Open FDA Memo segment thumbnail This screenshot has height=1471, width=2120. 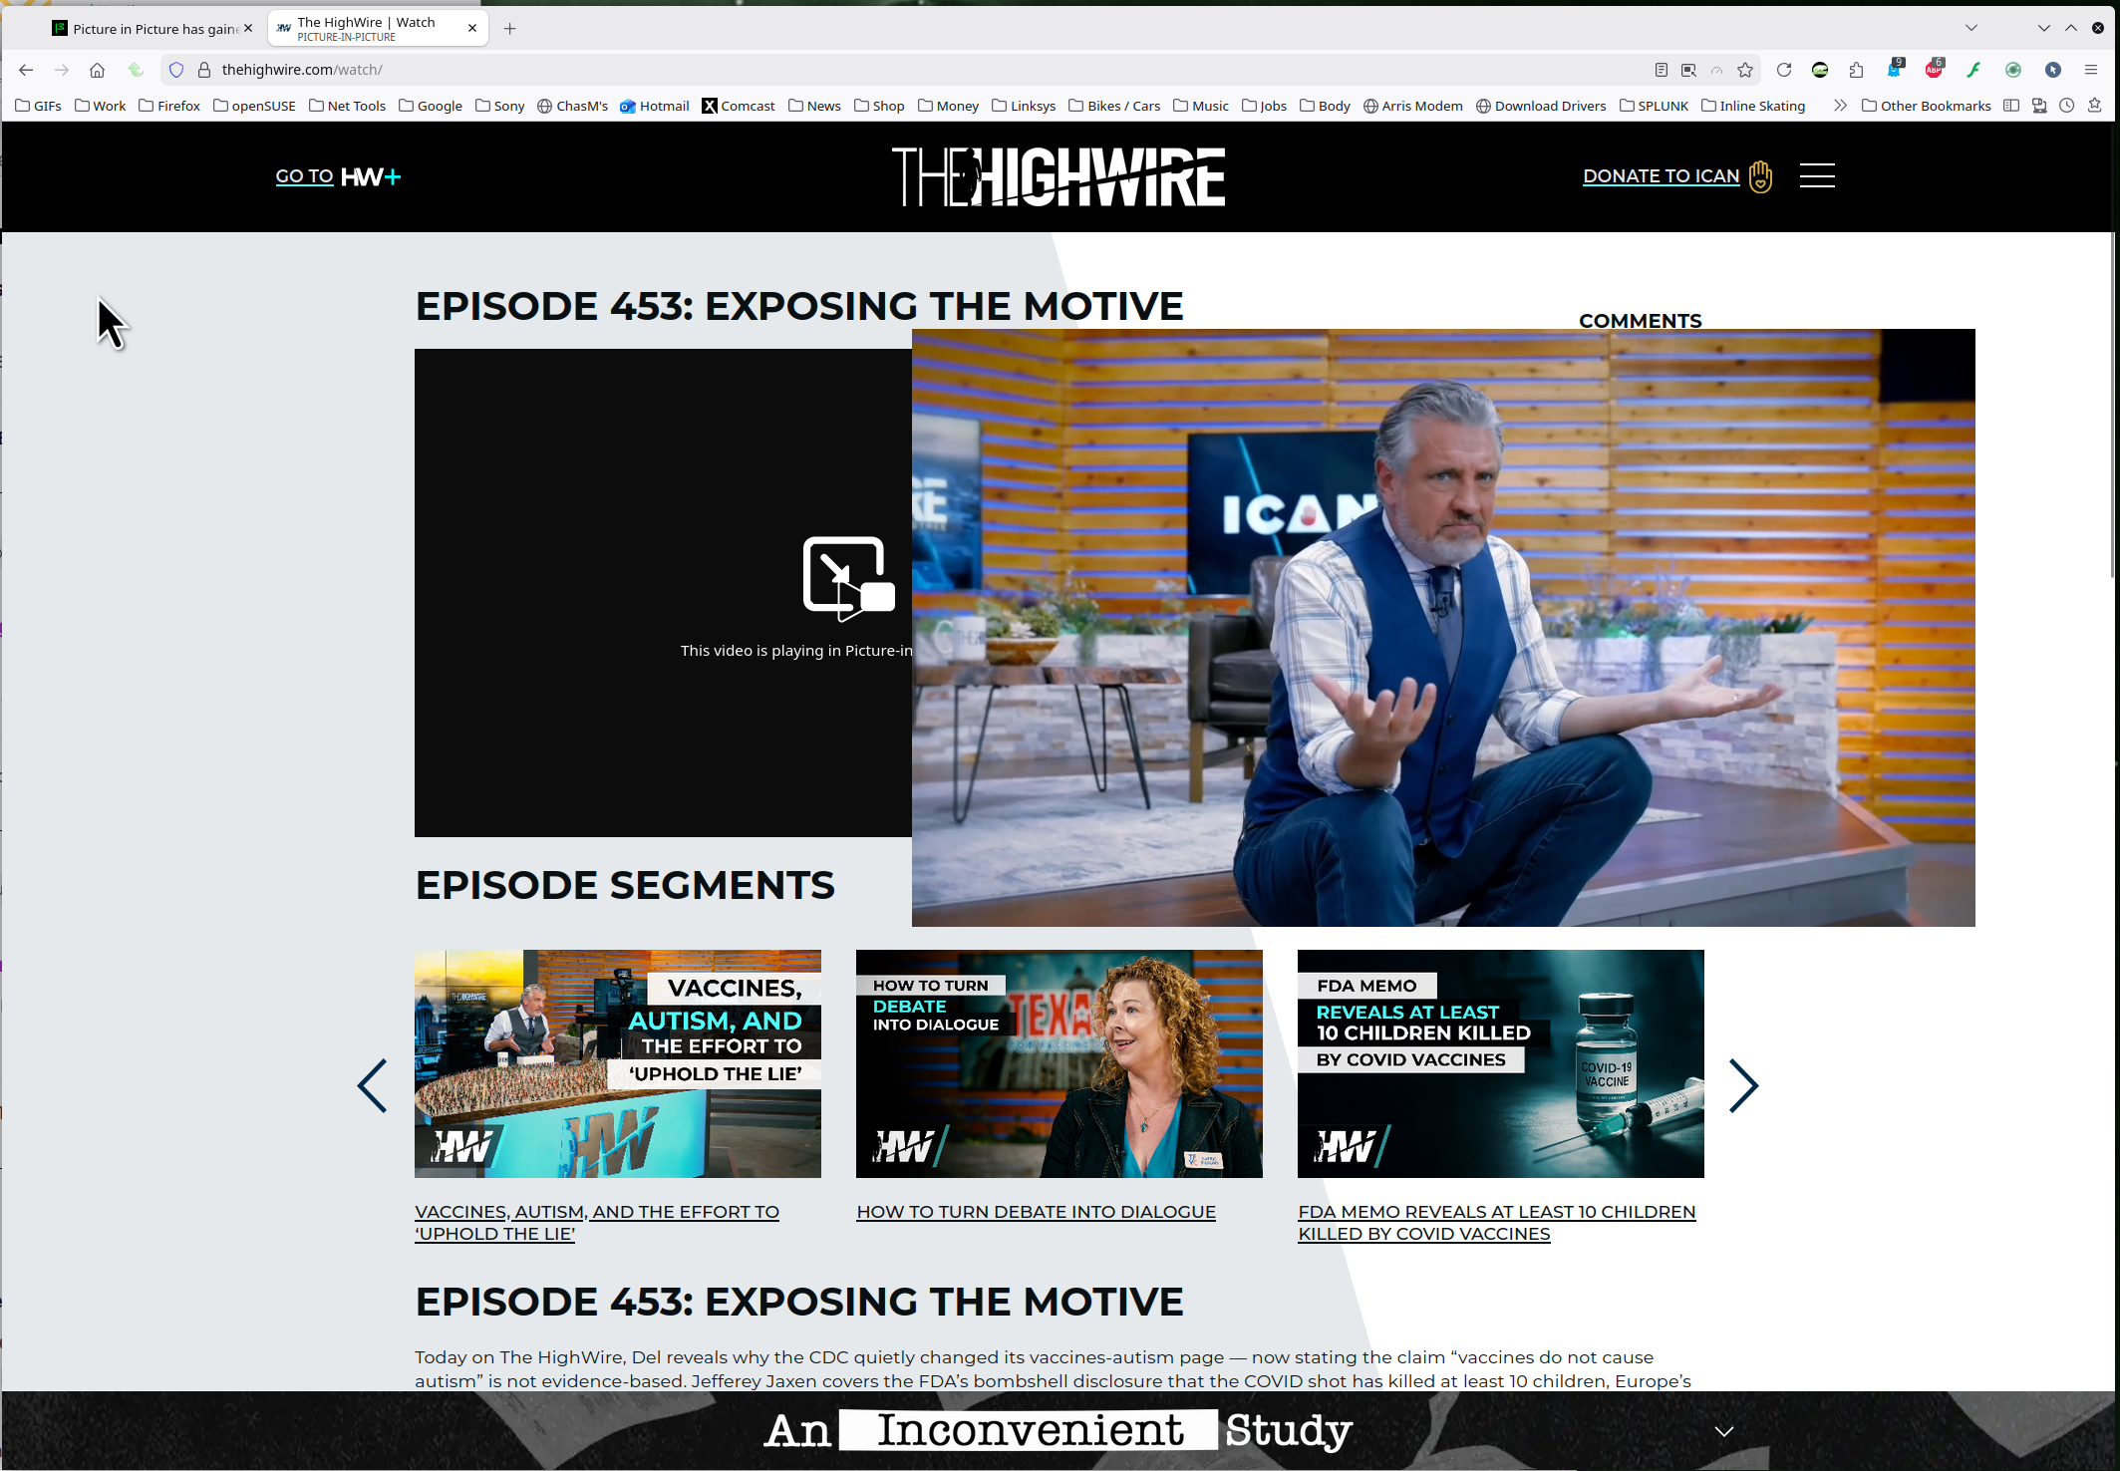(x=1500, y=1063)
